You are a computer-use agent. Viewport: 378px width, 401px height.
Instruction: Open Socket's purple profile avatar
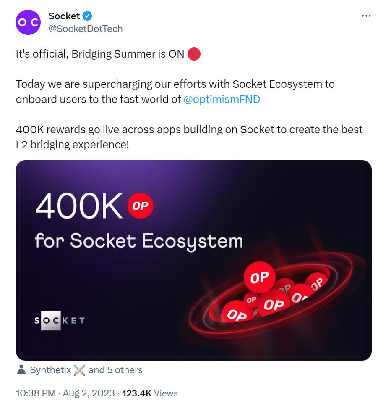pyautogui.click(x=28, y=22)
